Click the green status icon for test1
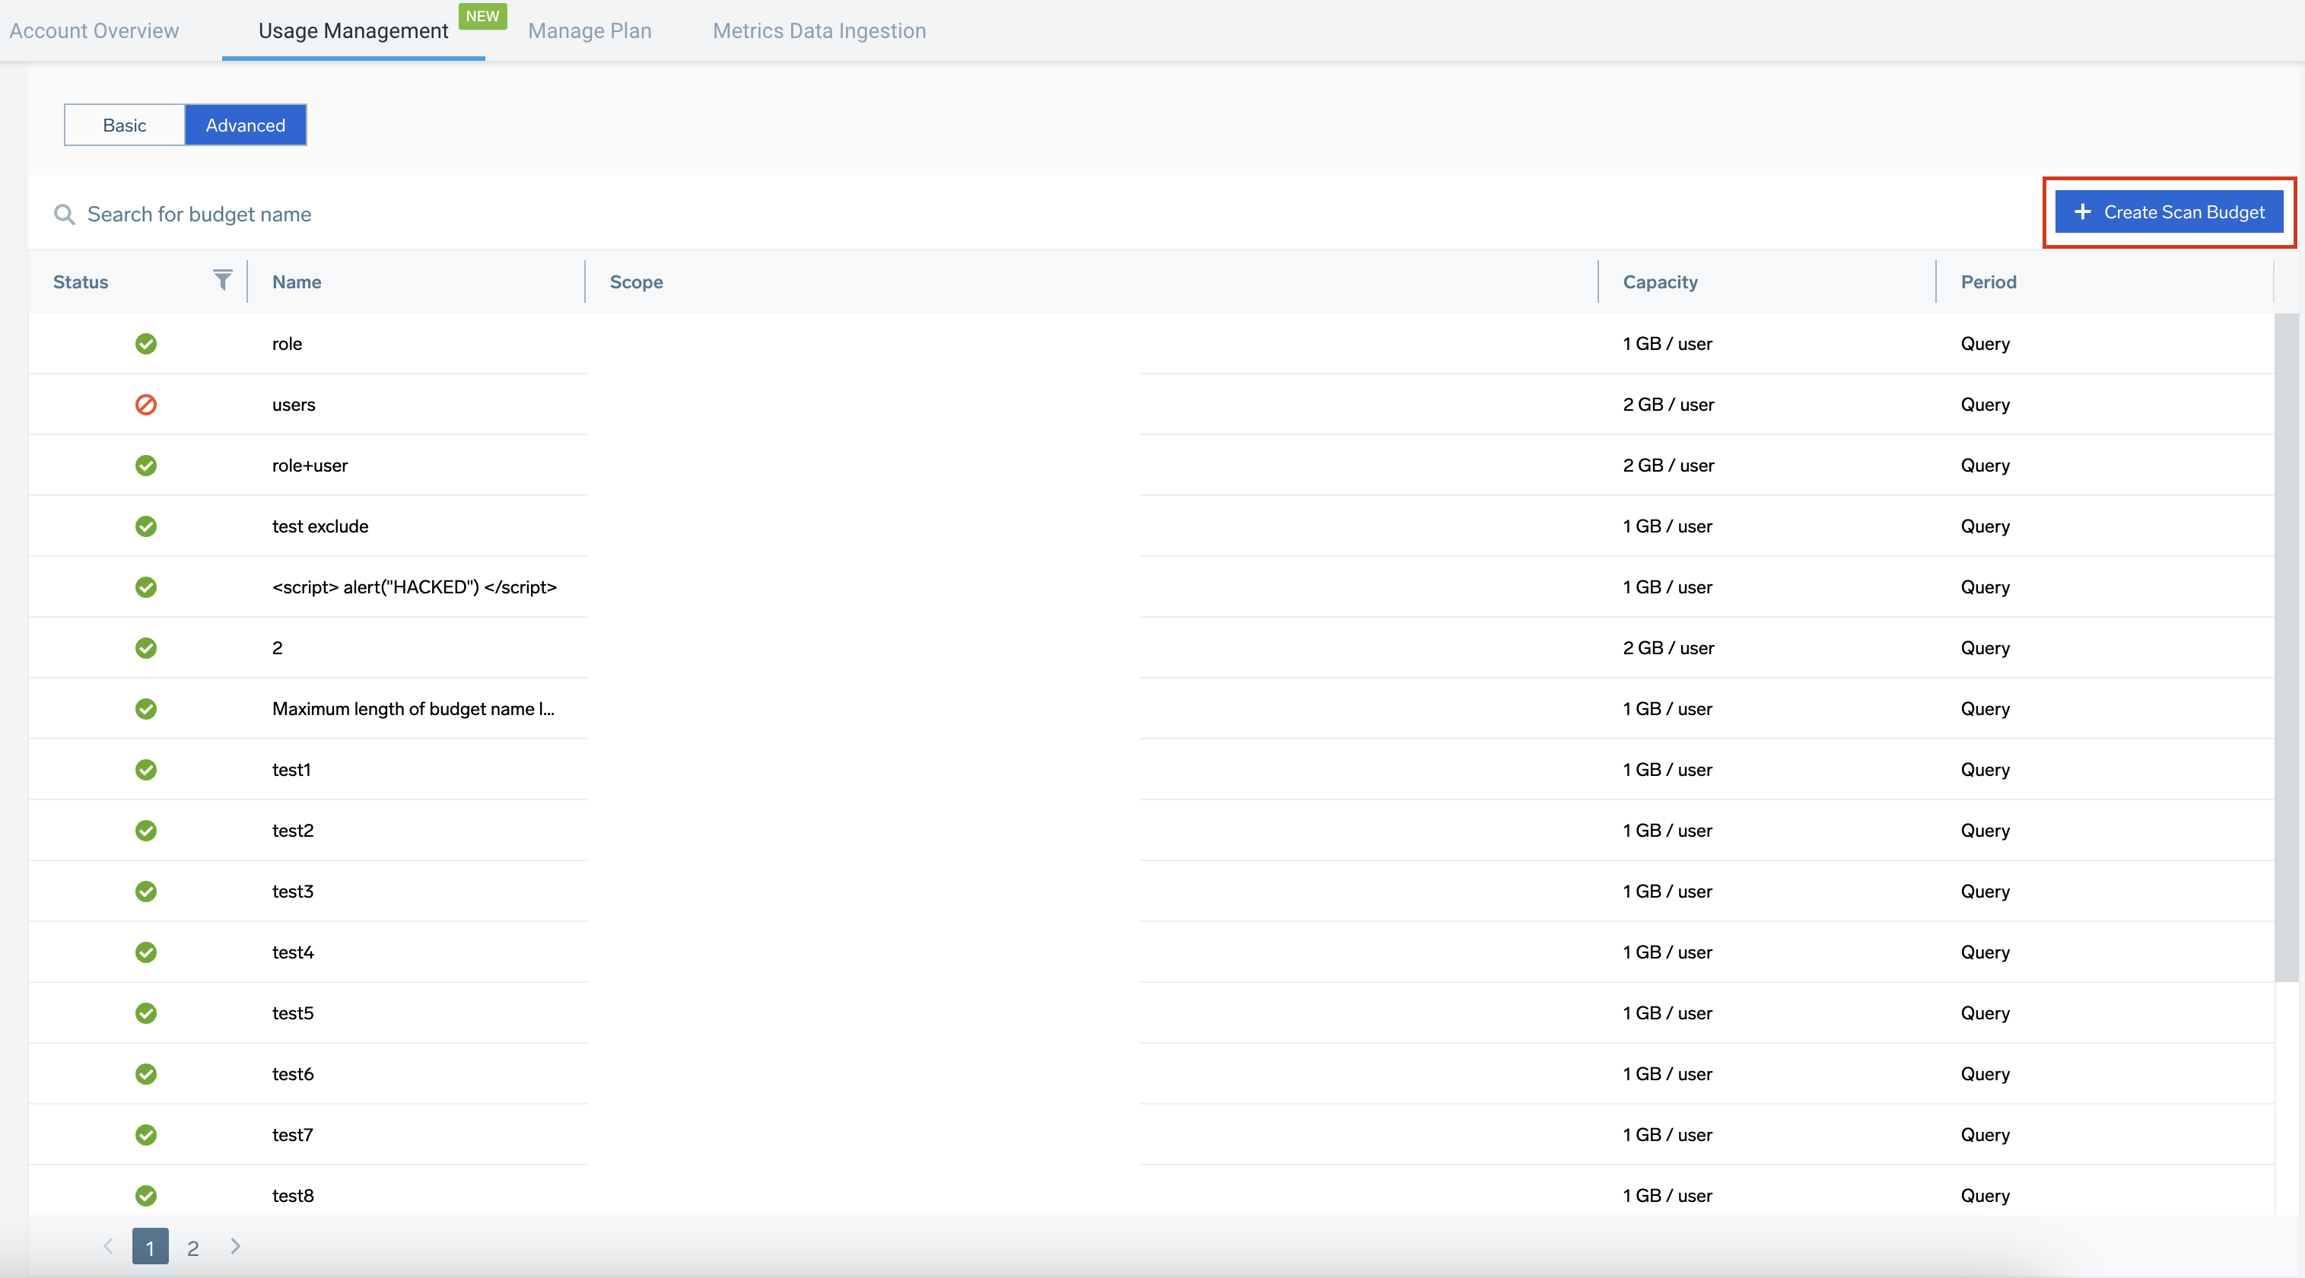 [145, 768]
